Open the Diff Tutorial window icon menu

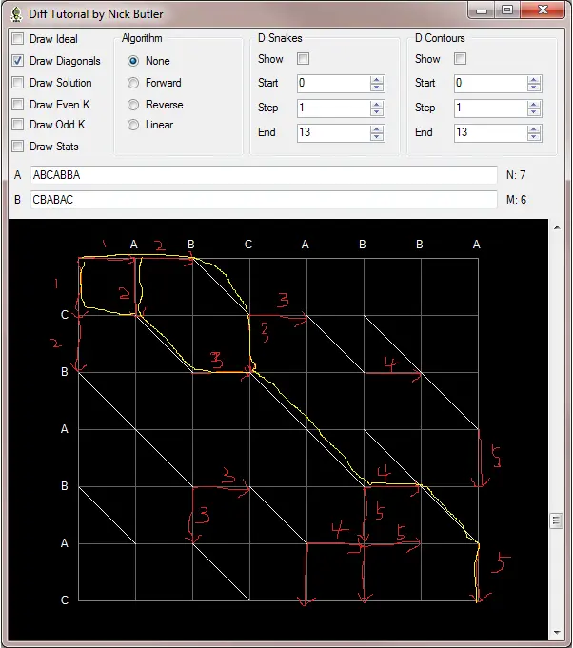[16, 14]
